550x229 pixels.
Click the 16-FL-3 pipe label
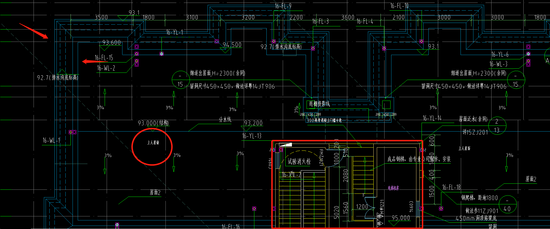[x=320, y=21]
